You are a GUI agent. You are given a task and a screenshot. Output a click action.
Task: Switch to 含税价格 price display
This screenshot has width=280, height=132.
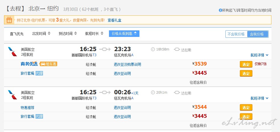(258, 34)
